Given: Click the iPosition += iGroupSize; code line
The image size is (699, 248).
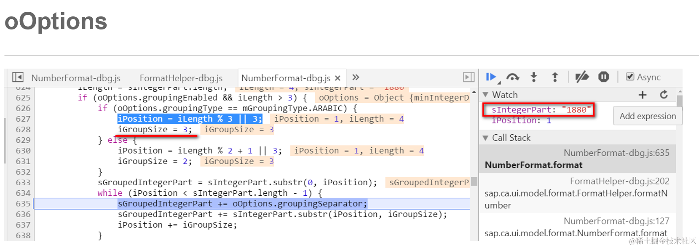Looking at the screenshot, I should coord(177,225).
